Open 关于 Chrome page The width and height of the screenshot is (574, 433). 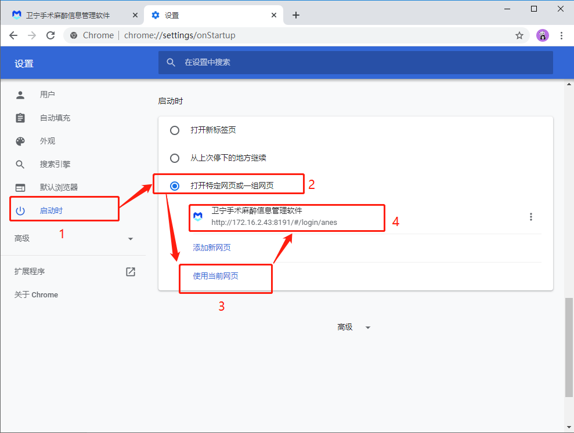coord(36,295)
